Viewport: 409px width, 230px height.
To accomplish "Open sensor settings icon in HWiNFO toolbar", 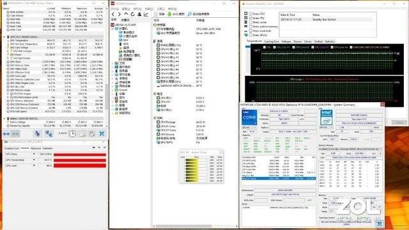I will click(x=92, y=134).
